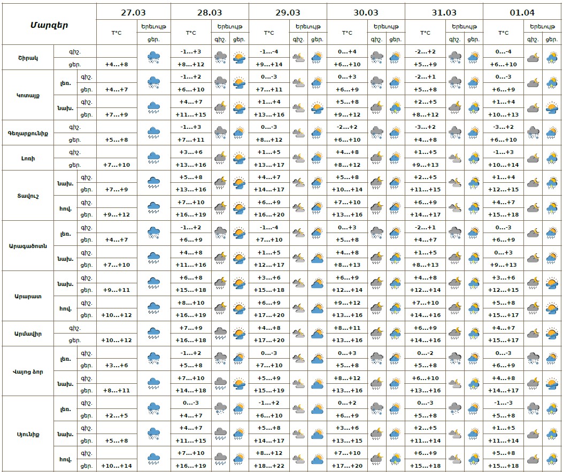563x472 pixels.
Task: Select the Սյունիք region label
Action: pyautogui.click(x=26, y=434)
